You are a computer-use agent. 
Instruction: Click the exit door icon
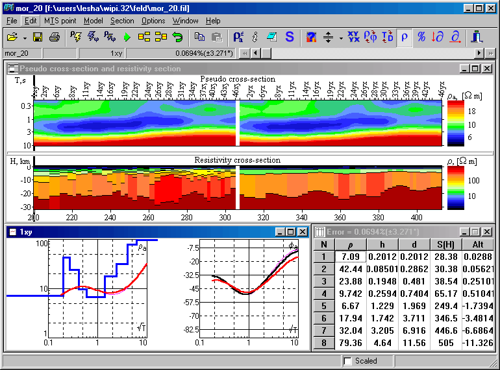[x=477, y=37]
